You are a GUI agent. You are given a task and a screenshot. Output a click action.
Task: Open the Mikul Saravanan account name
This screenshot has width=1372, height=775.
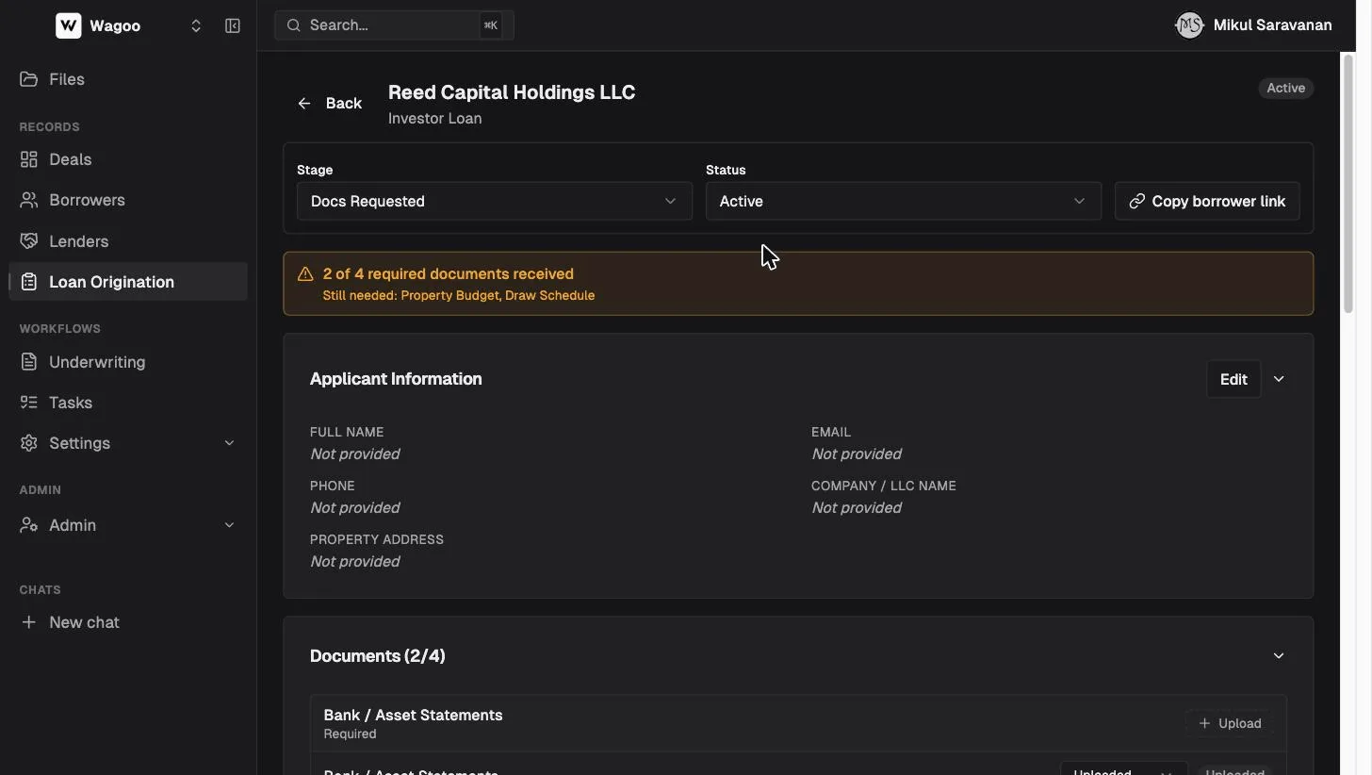pyautogui.click(x=1272, y=25)
